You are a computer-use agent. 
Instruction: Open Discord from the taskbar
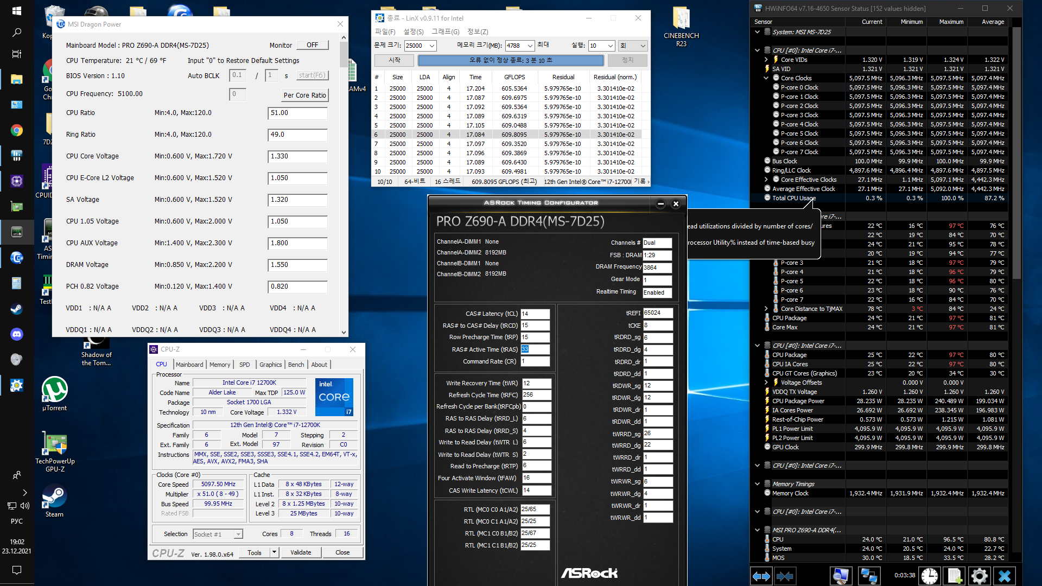(16, 334)
